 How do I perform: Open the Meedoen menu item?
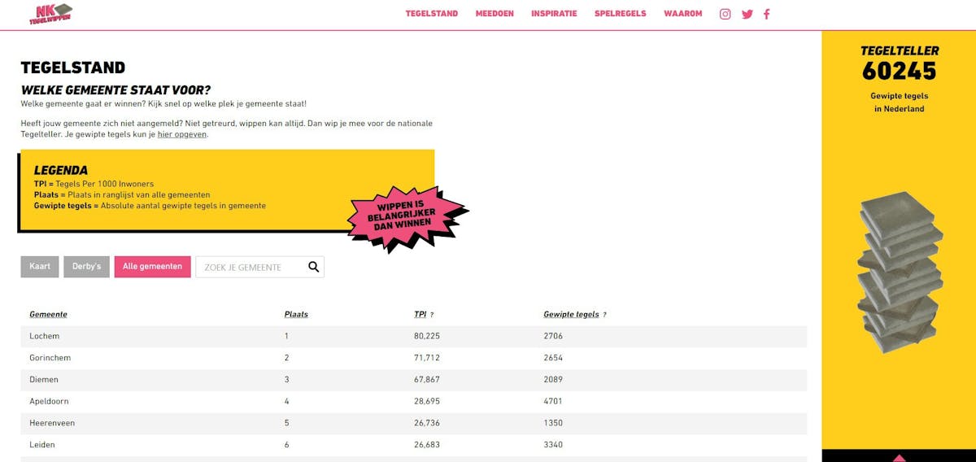point(495,14)
